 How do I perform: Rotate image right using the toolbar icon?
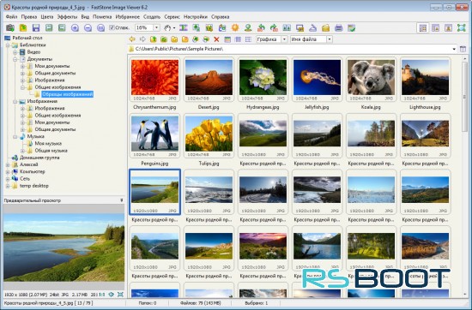click(x=274, y=28)
